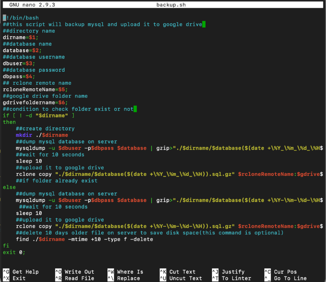Click the comment '##directory name'
The width and height of the screenshot is (326, 282).
pyautogui.click(x=29, y=31)
